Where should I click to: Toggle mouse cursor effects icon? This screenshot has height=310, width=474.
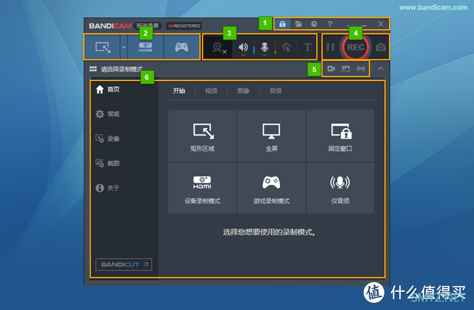pyautogui.click(x=286, y=47)
